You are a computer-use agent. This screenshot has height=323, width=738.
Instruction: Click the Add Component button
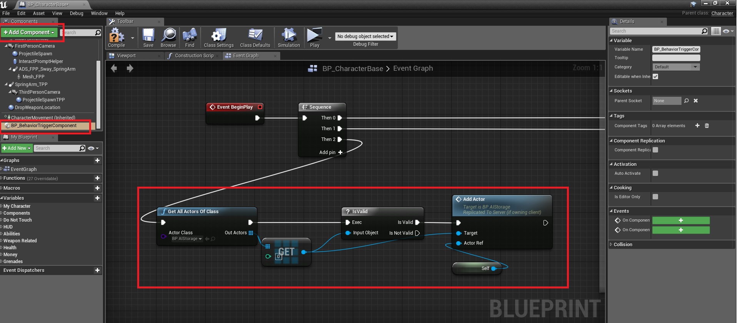pyautogui.click(x=29, y=32)
